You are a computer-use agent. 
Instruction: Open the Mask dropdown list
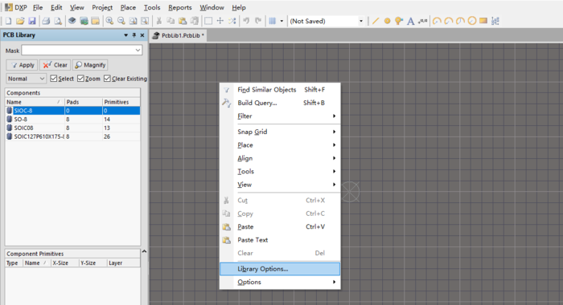tap(138, 51)
